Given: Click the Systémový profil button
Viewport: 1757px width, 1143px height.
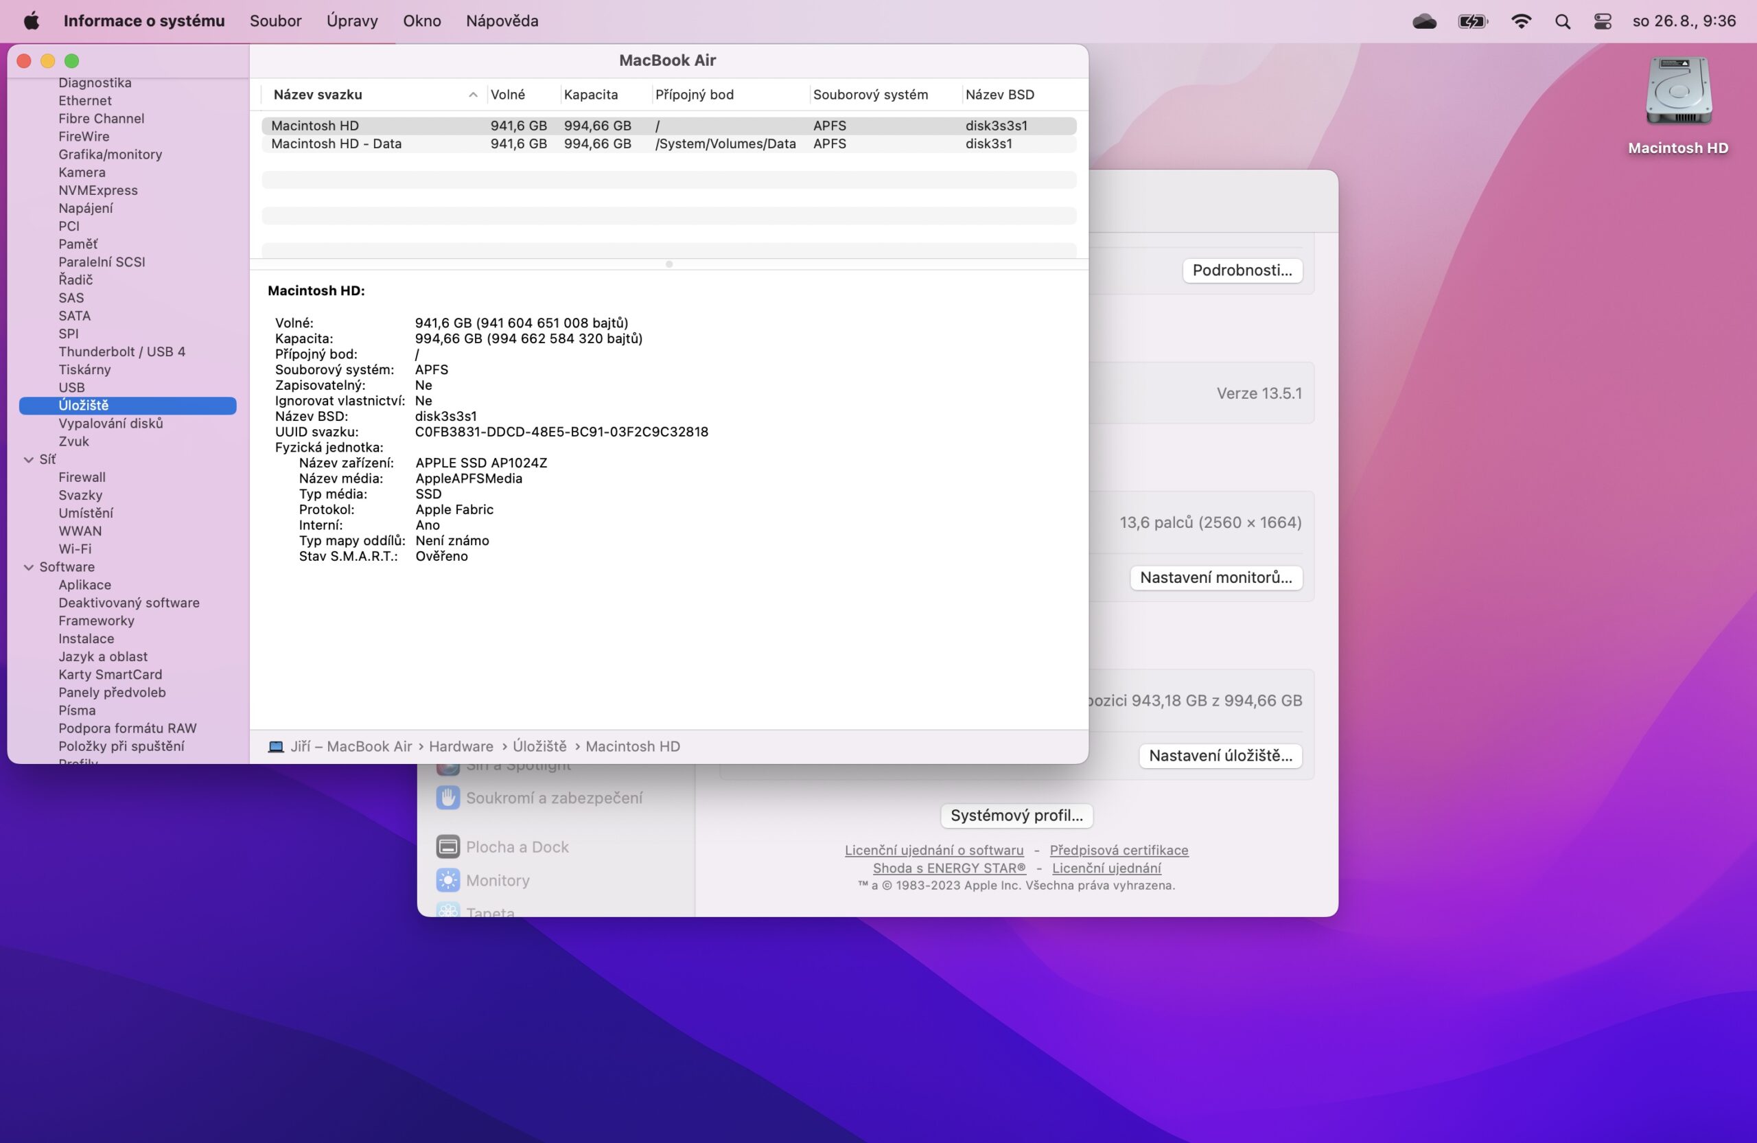Looking at the screenshot, I should [1016, 815].
